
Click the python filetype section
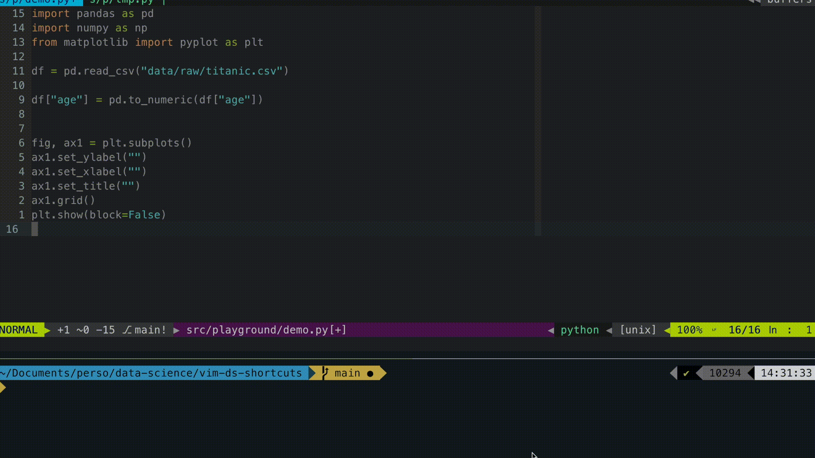tap(579, 330)
